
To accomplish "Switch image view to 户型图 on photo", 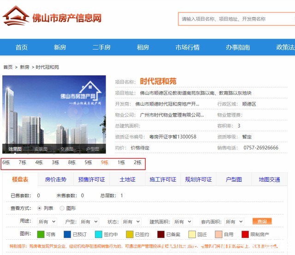I will [93, 149].
